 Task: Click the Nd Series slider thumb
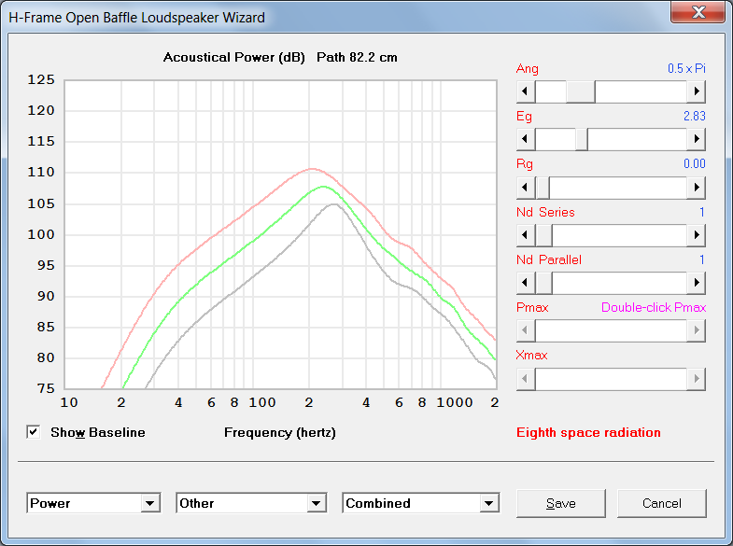click(543, 235)
